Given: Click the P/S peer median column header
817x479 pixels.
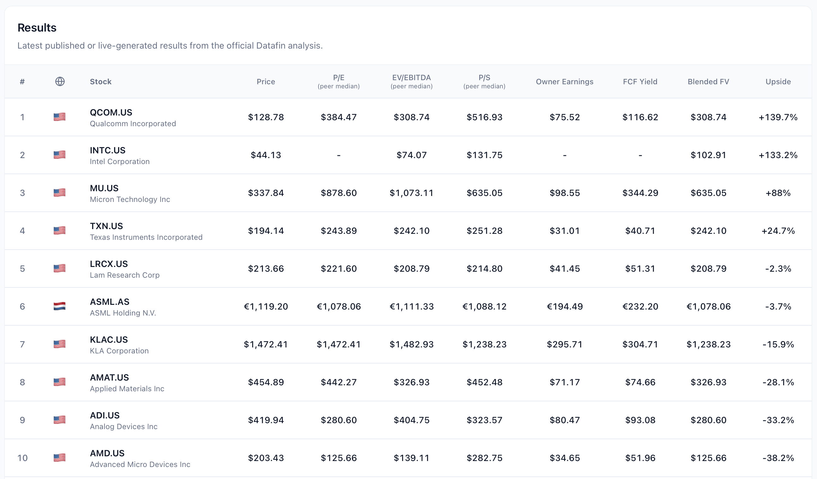Looking at the screenshot, I should (x=484, y=82).
